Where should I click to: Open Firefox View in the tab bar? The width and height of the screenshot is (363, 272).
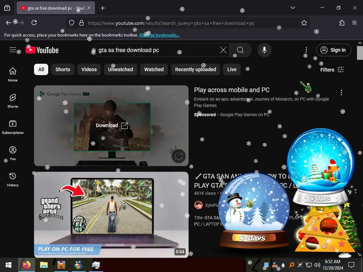pyautogui.click(x=7, y=8)
